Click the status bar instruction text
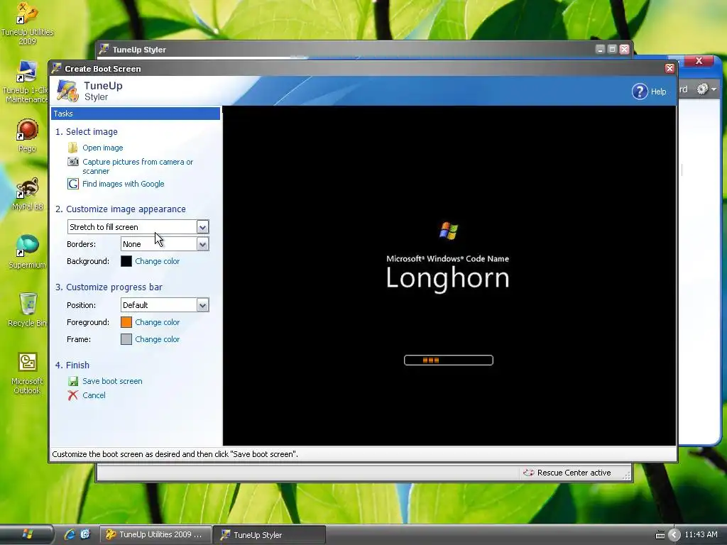This screenshot has width=727, height=545. point(175,454)
